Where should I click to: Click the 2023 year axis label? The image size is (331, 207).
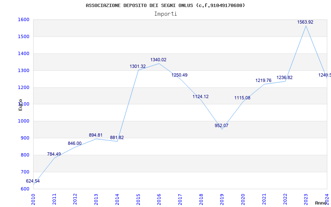(306, 199)
